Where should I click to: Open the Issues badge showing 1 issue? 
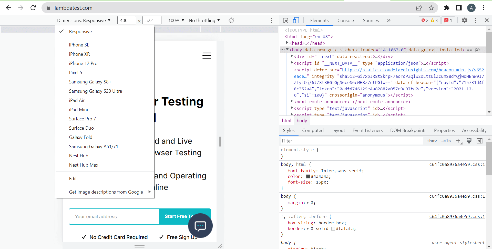(448, 20)
